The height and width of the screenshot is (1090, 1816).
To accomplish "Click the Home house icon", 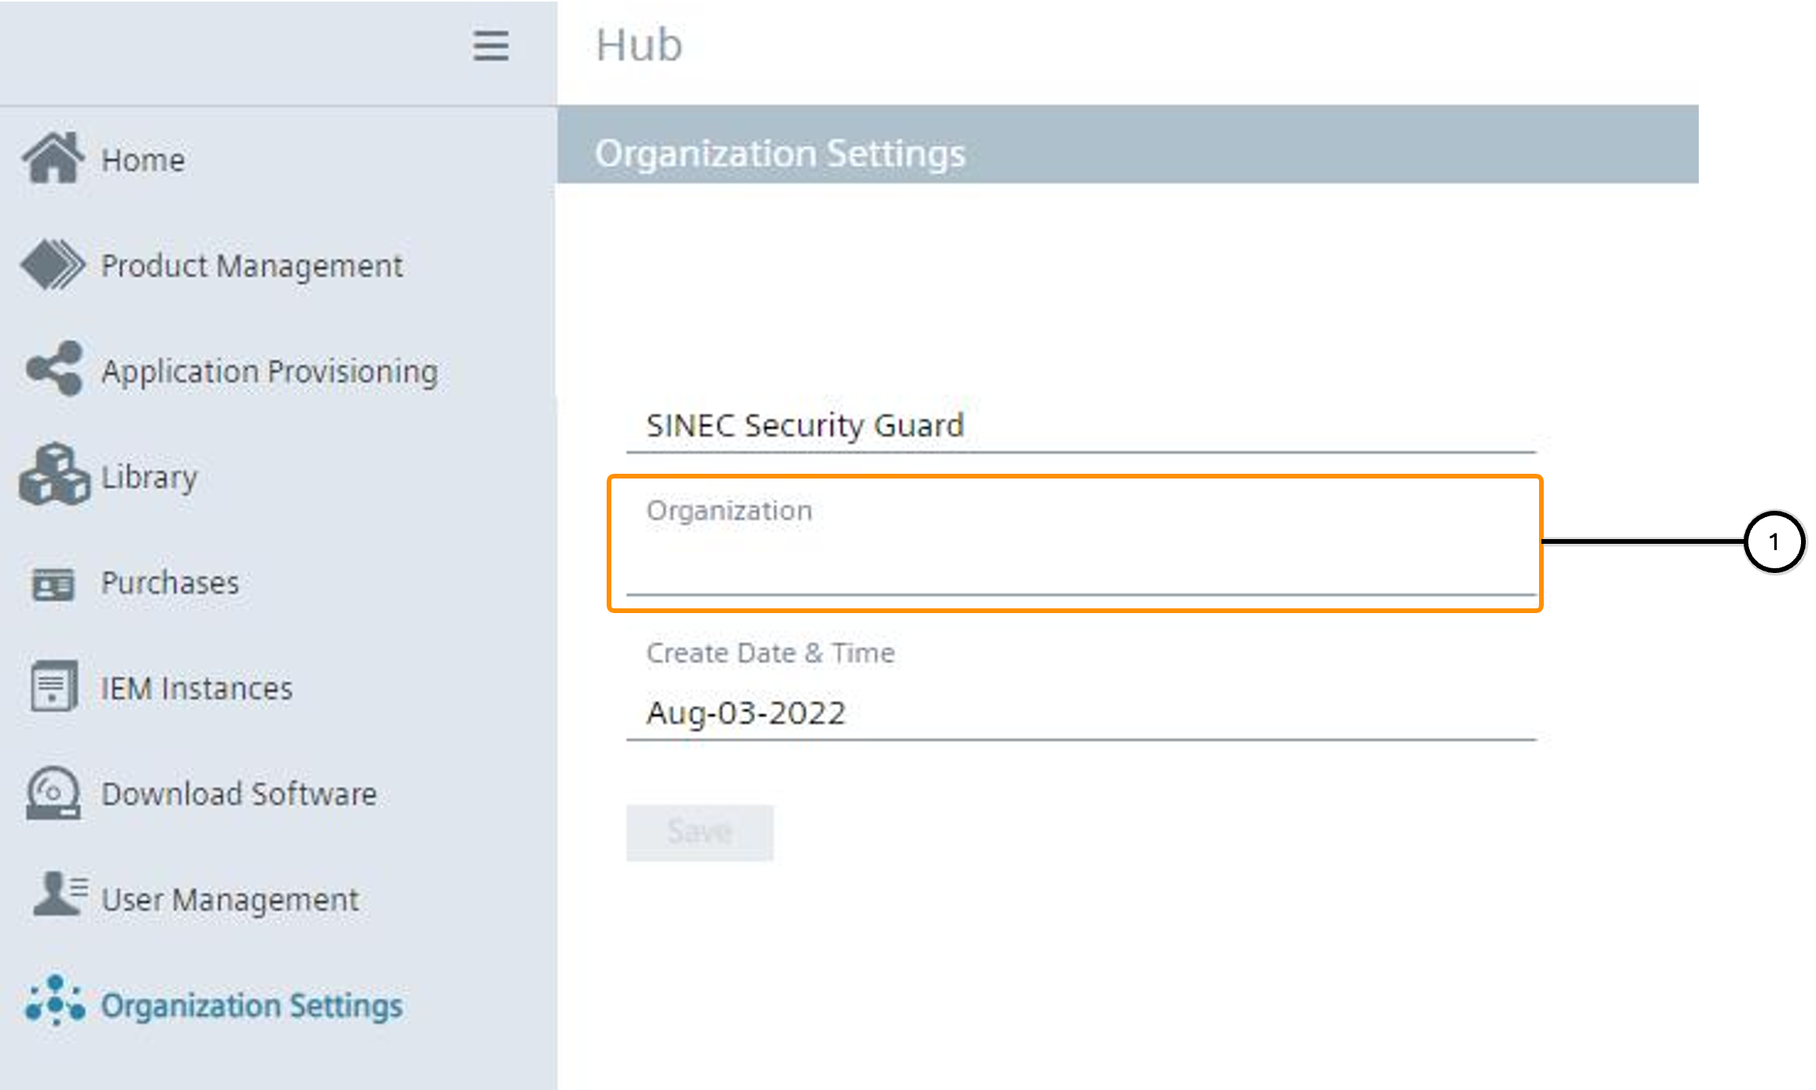I will point(53,158).
